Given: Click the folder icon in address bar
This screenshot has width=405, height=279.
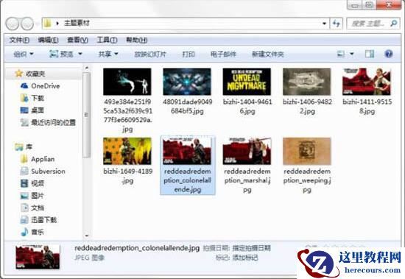Looking at the screenshot, I should pos(48,24).
